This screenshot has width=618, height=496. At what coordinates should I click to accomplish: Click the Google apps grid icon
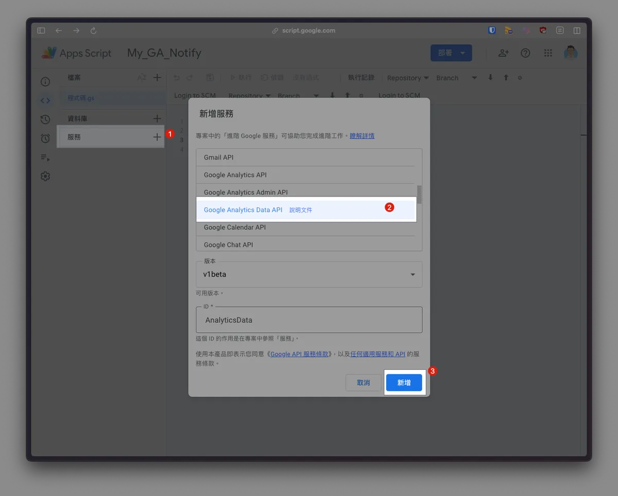tap(548, 53)
